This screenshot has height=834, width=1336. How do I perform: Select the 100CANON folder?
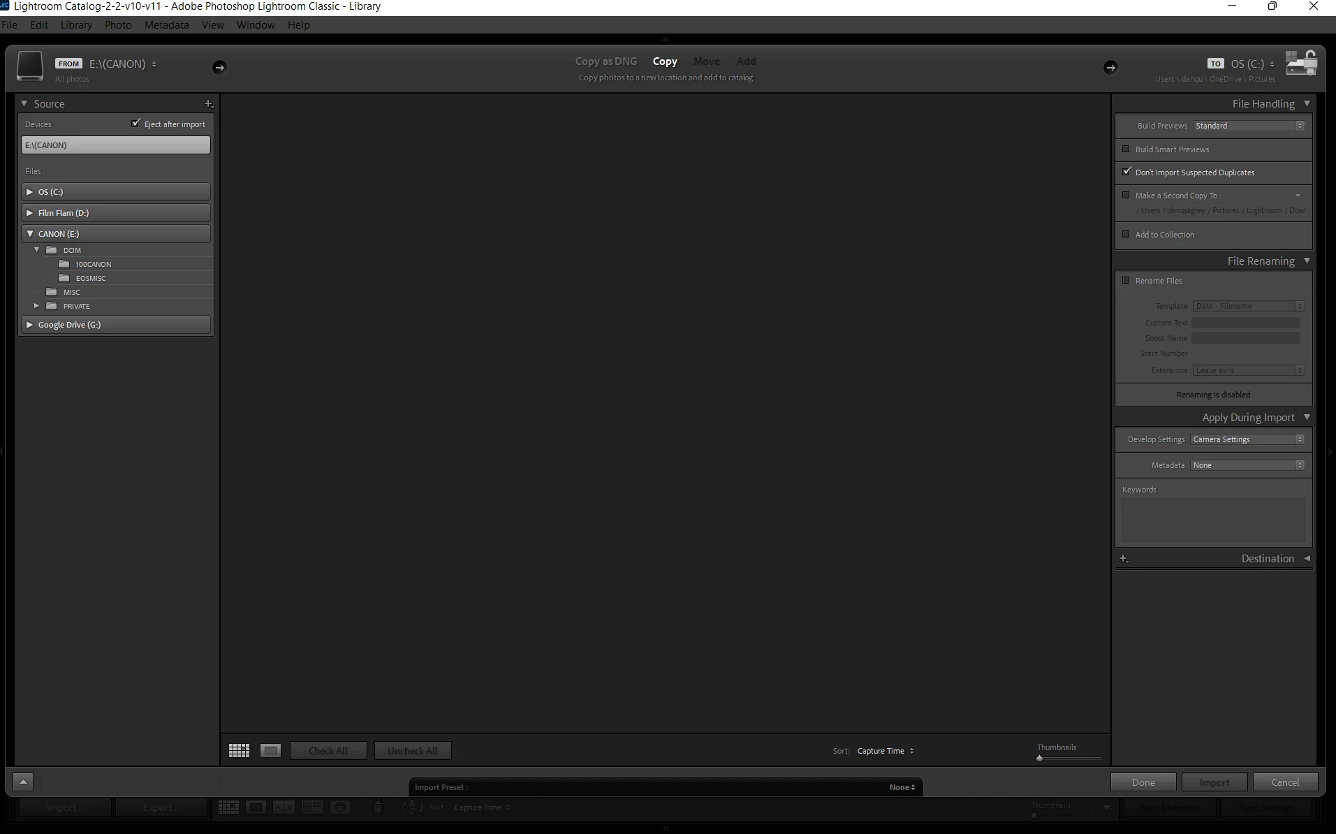tap(93, 264)
